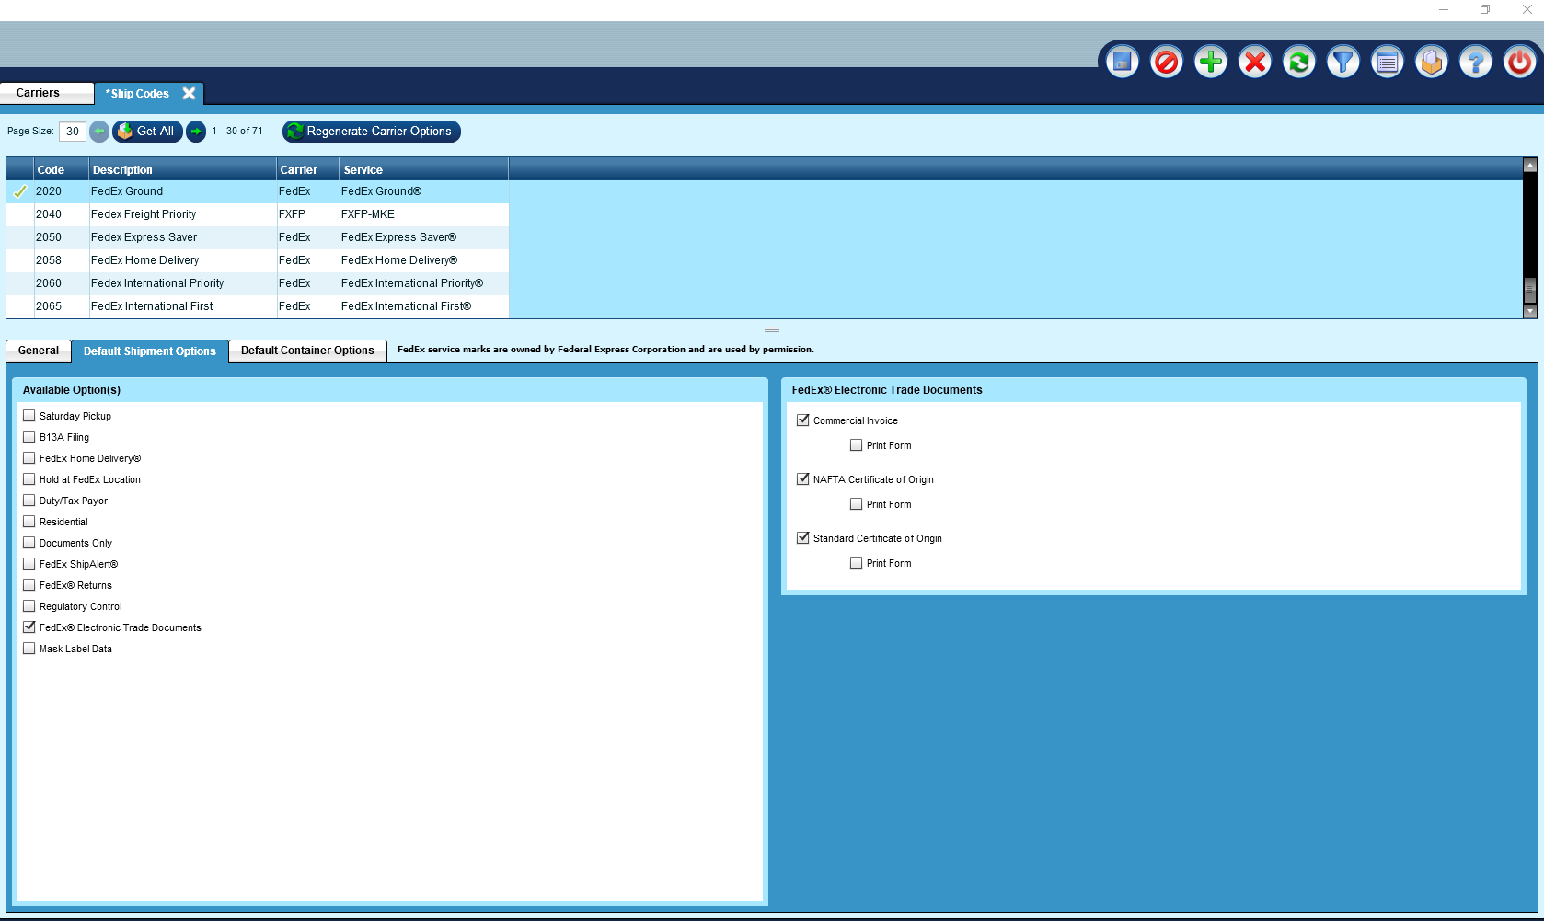The width and height of the screenshot is (1544, 921).
Task: Click the red Cancel circle icon
Action: pyautogui.click(x=1166, y=62)
